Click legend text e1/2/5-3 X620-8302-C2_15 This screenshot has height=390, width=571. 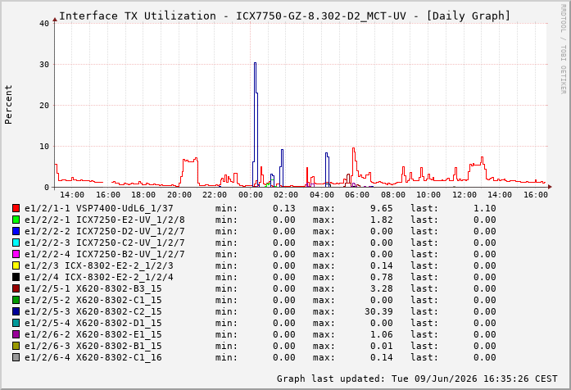93,311
